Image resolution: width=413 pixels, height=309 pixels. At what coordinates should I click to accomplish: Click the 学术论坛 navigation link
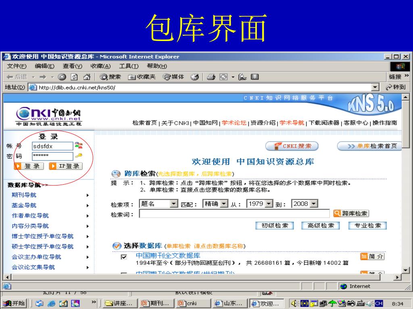click(234, 123)
